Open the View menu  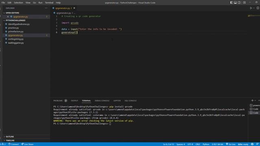pos(28,3)
